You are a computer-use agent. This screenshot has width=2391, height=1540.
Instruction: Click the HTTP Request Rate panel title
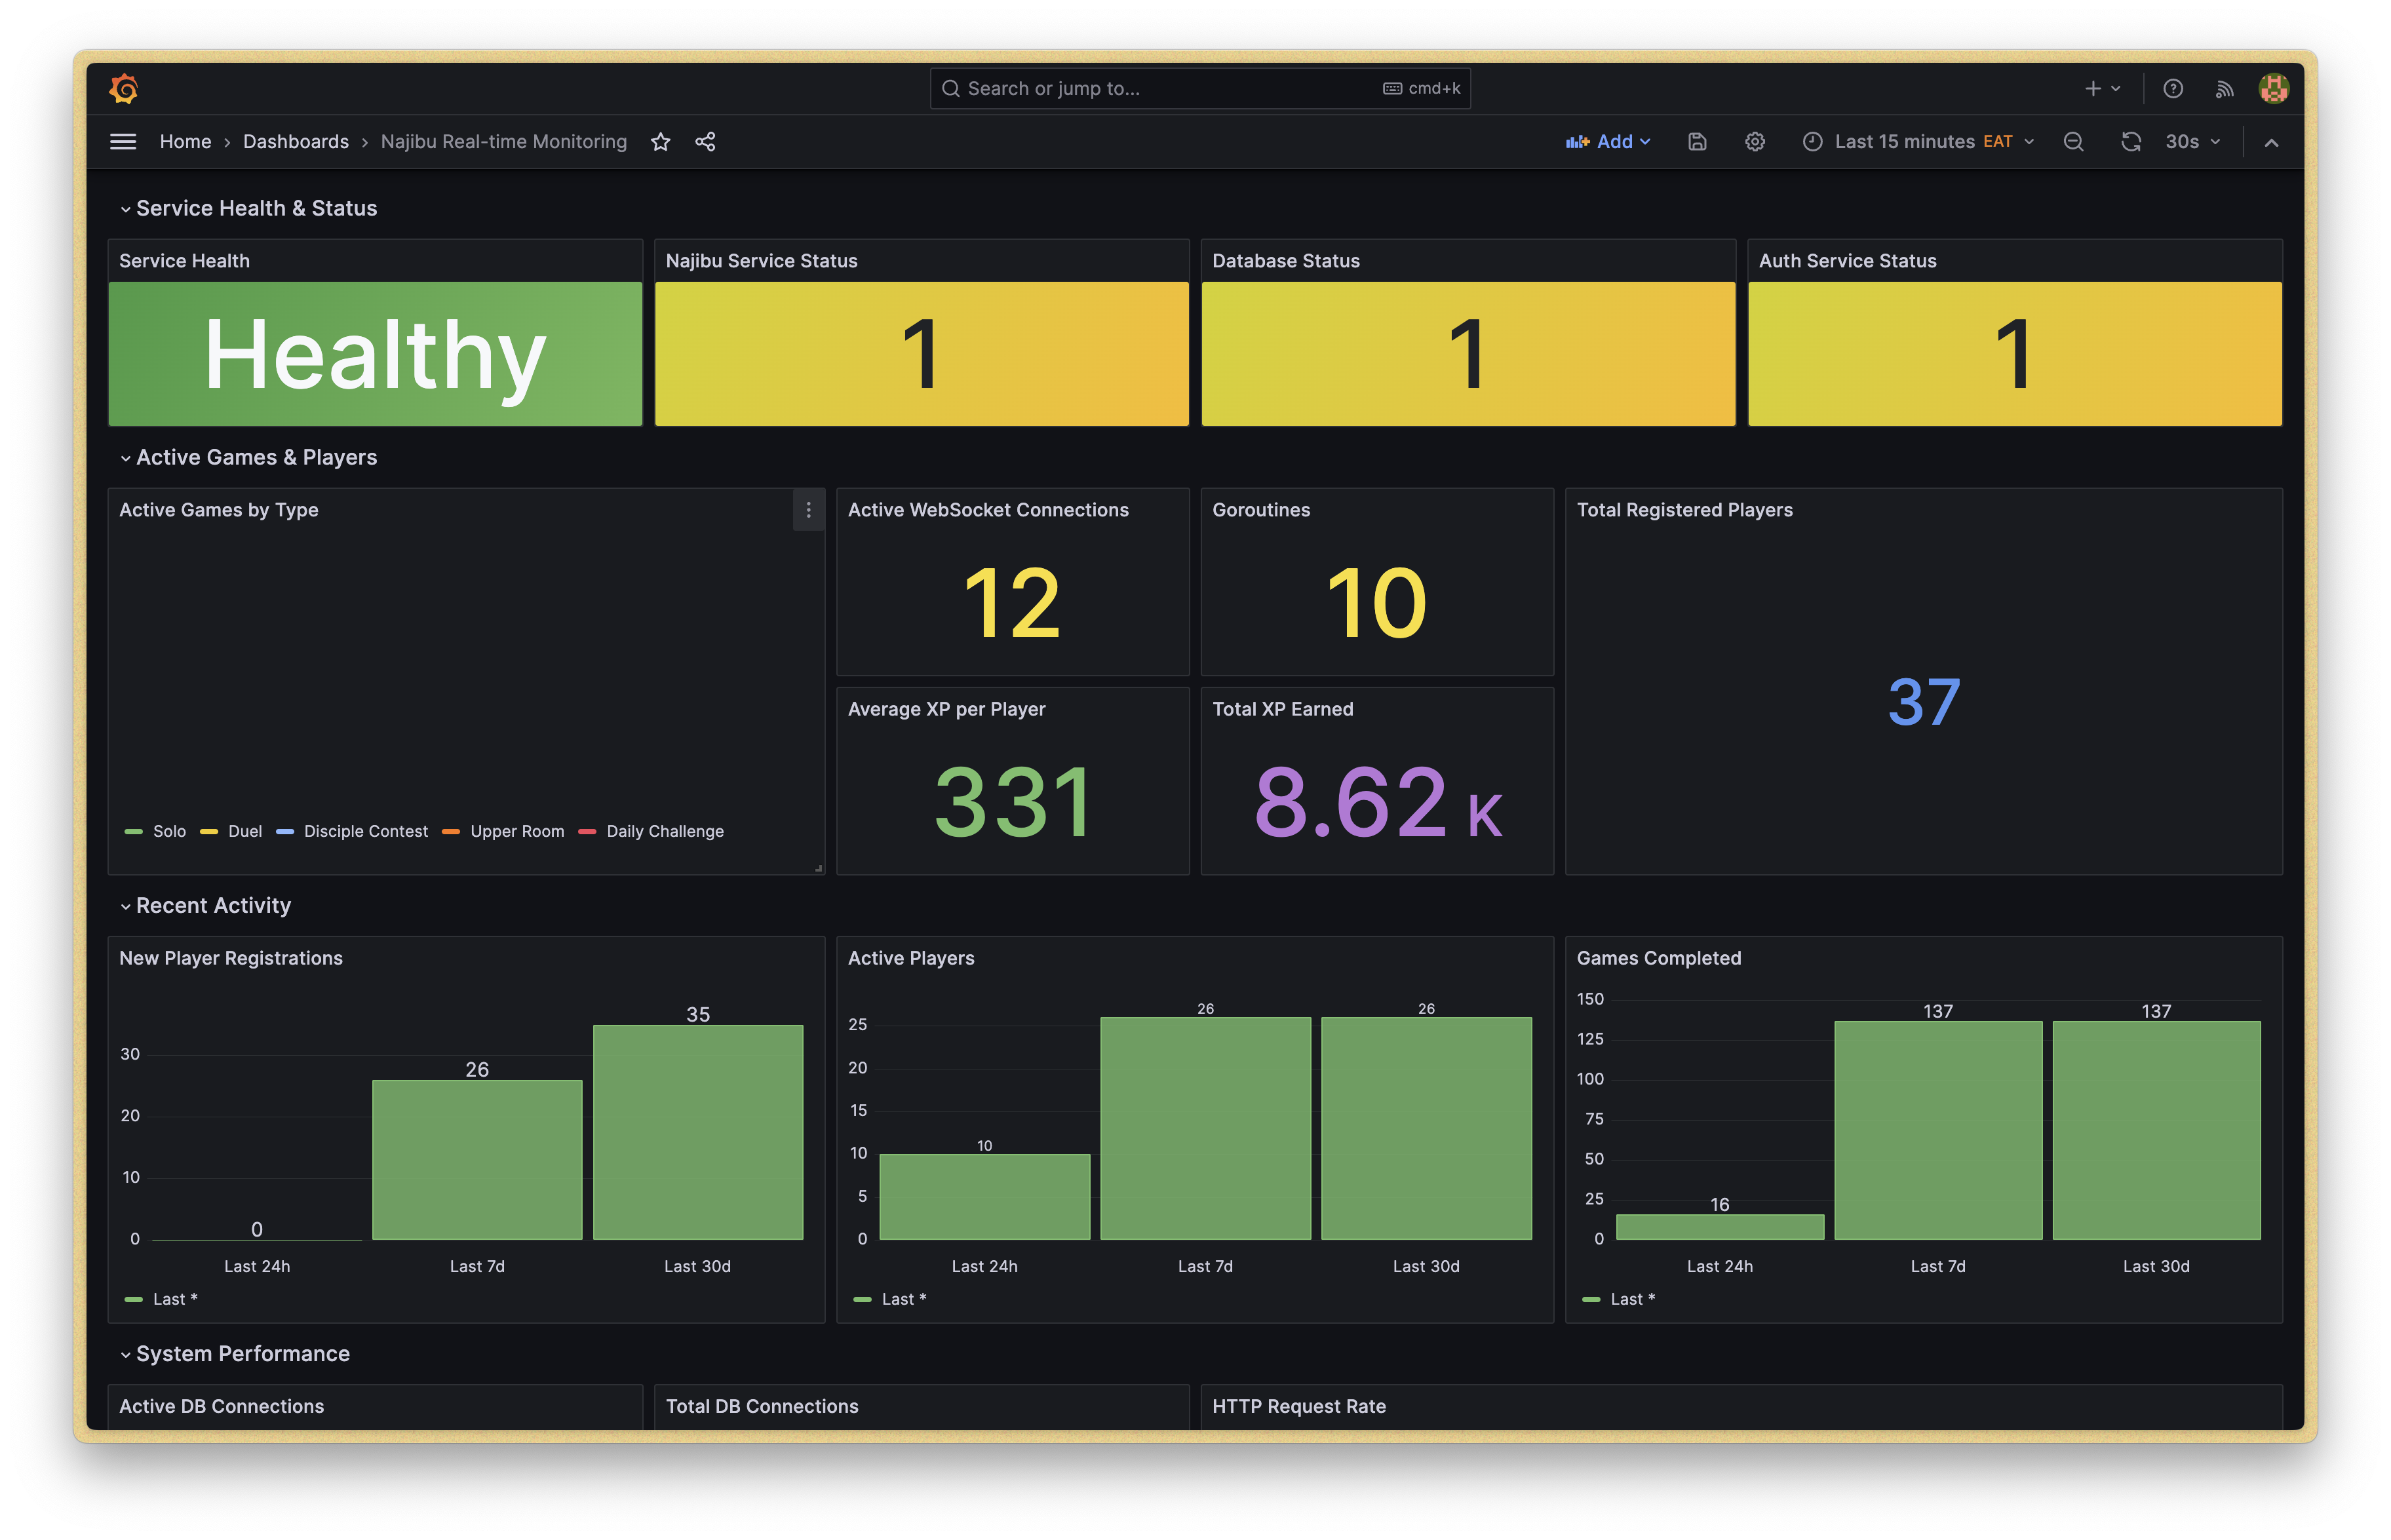coord(1299,1406)
